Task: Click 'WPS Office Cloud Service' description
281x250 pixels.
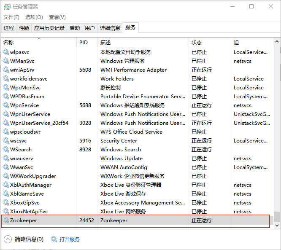Action: (131, 132)
